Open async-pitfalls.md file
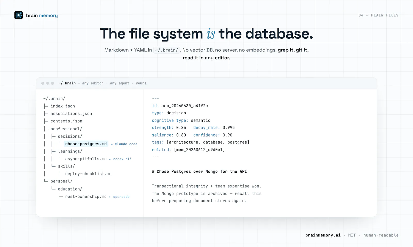Screen dimensions: 413x247 coord(86,159)
